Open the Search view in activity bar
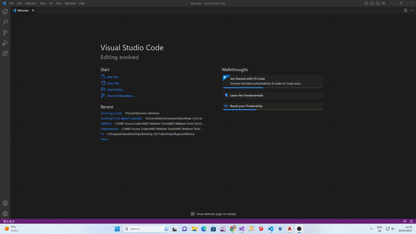The height and width of the screenshot is (234, 416). [x=5, y=22]
